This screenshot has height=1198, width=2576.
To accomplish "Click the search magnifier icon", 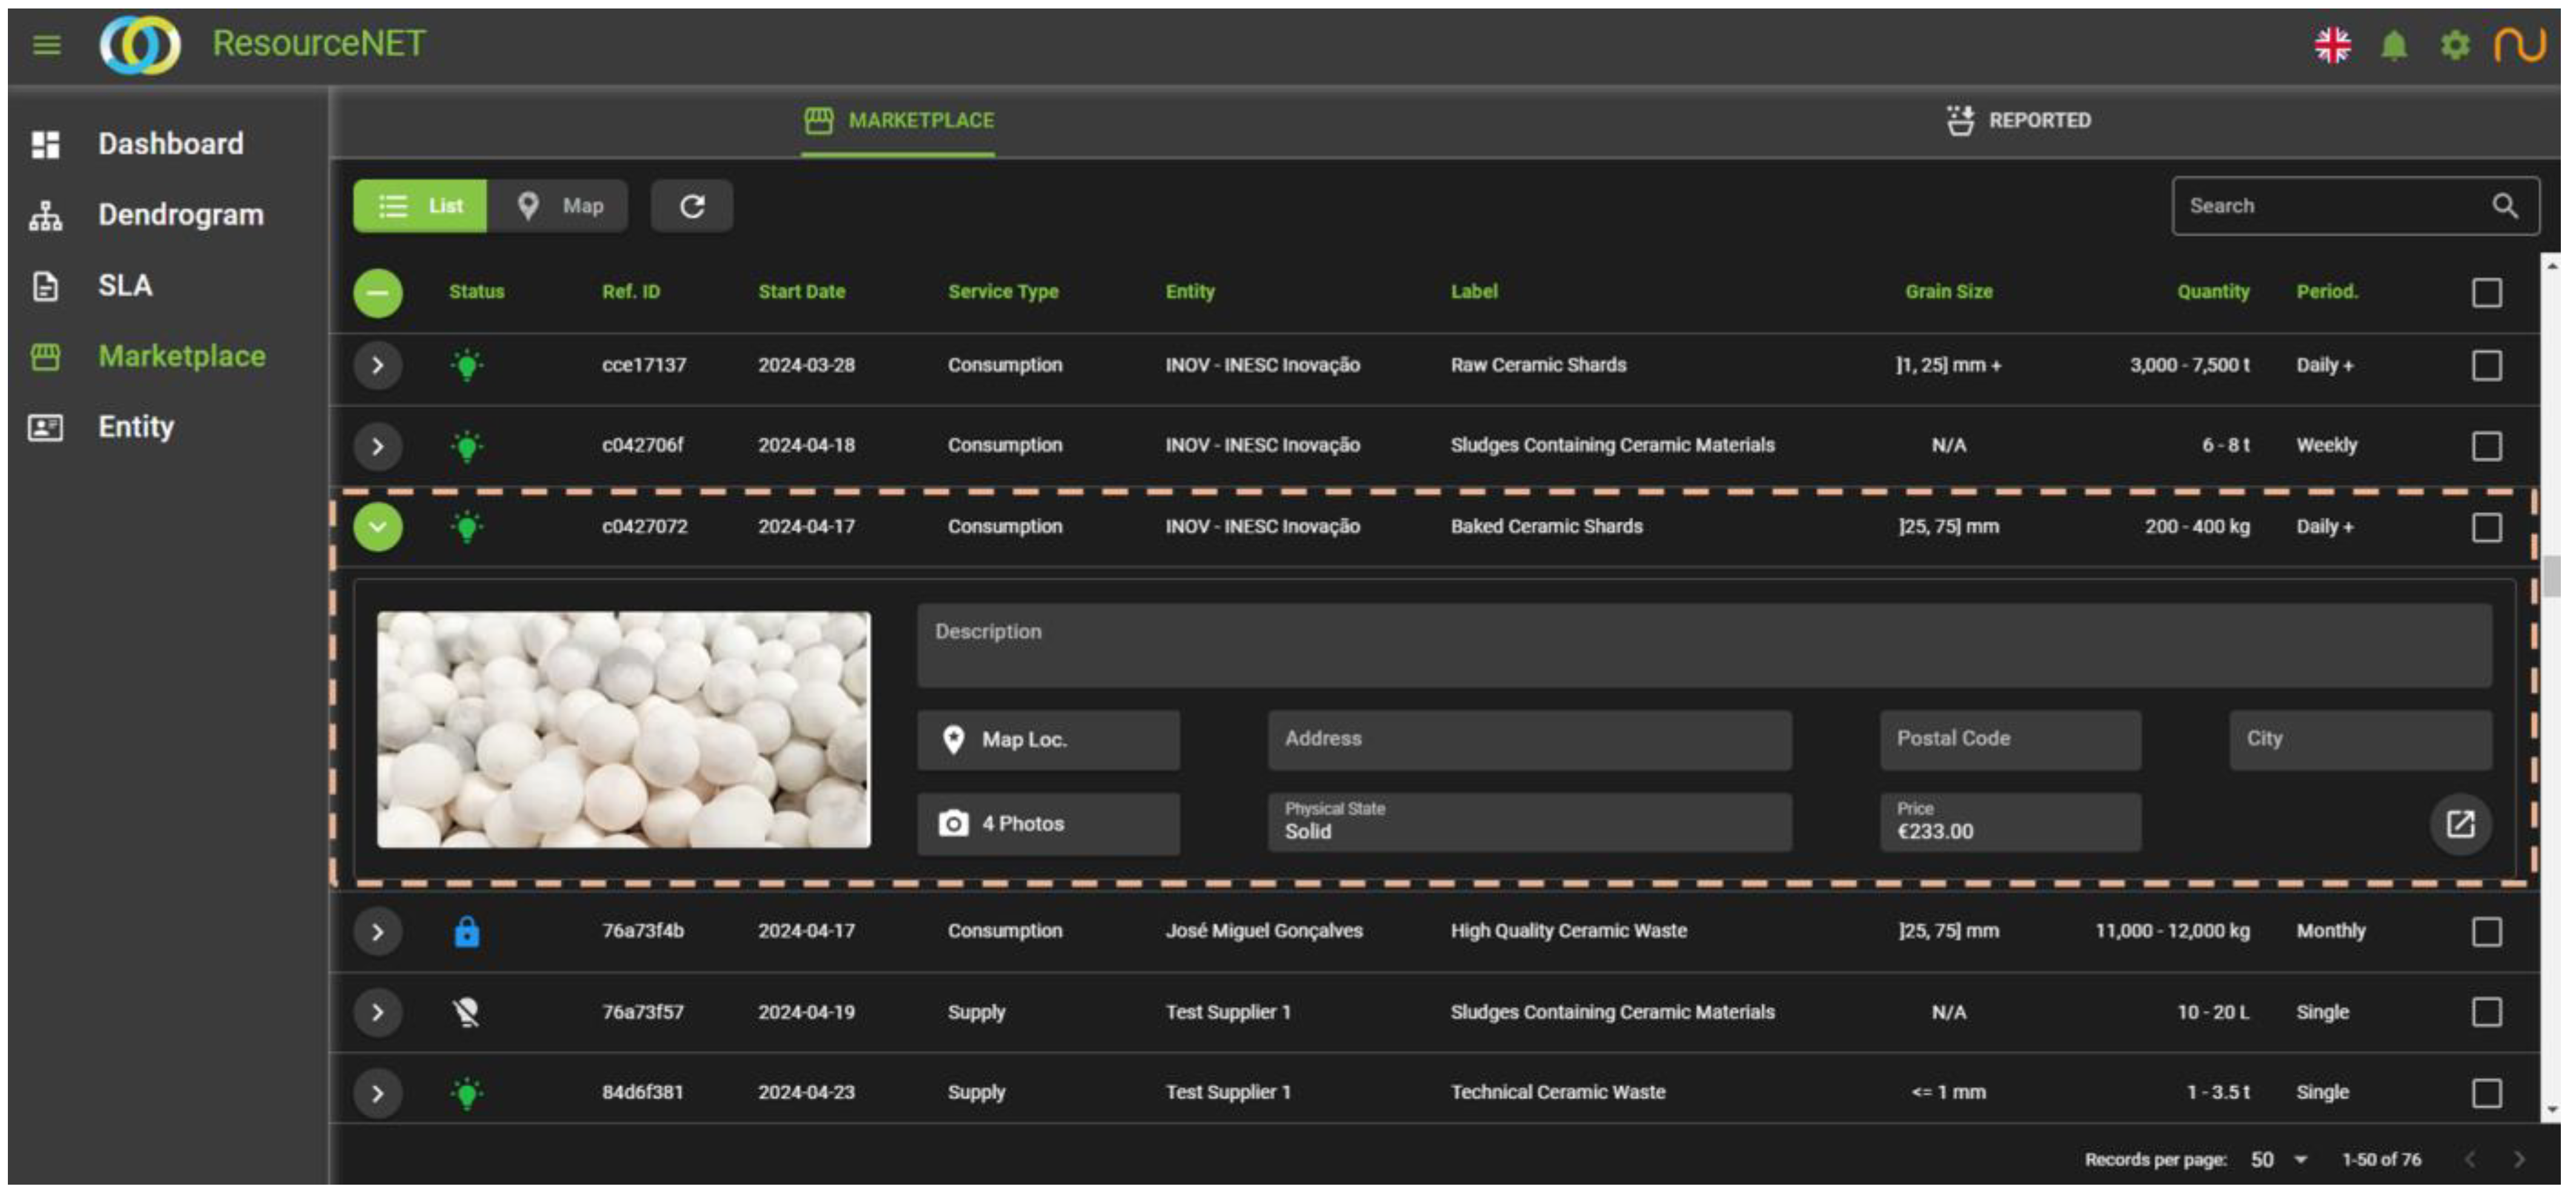I will click(x=2504, y=206).
